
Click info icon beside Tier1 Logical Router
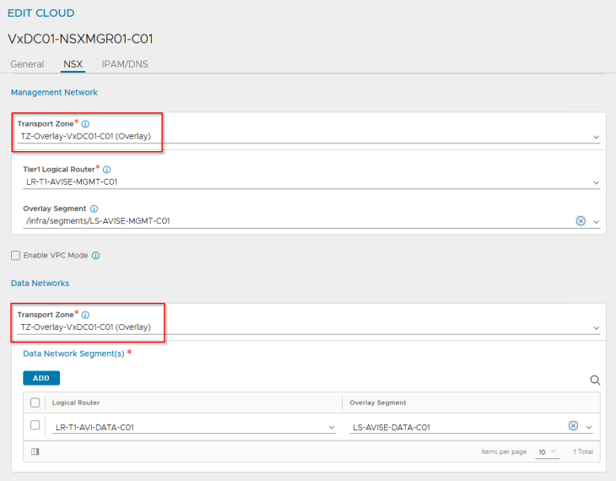(x=106, y=170)
